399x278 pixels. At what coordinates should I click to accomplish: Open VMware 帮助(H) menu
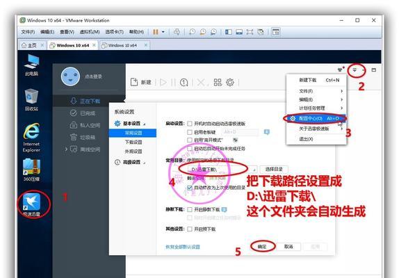[x=136, y=32]
